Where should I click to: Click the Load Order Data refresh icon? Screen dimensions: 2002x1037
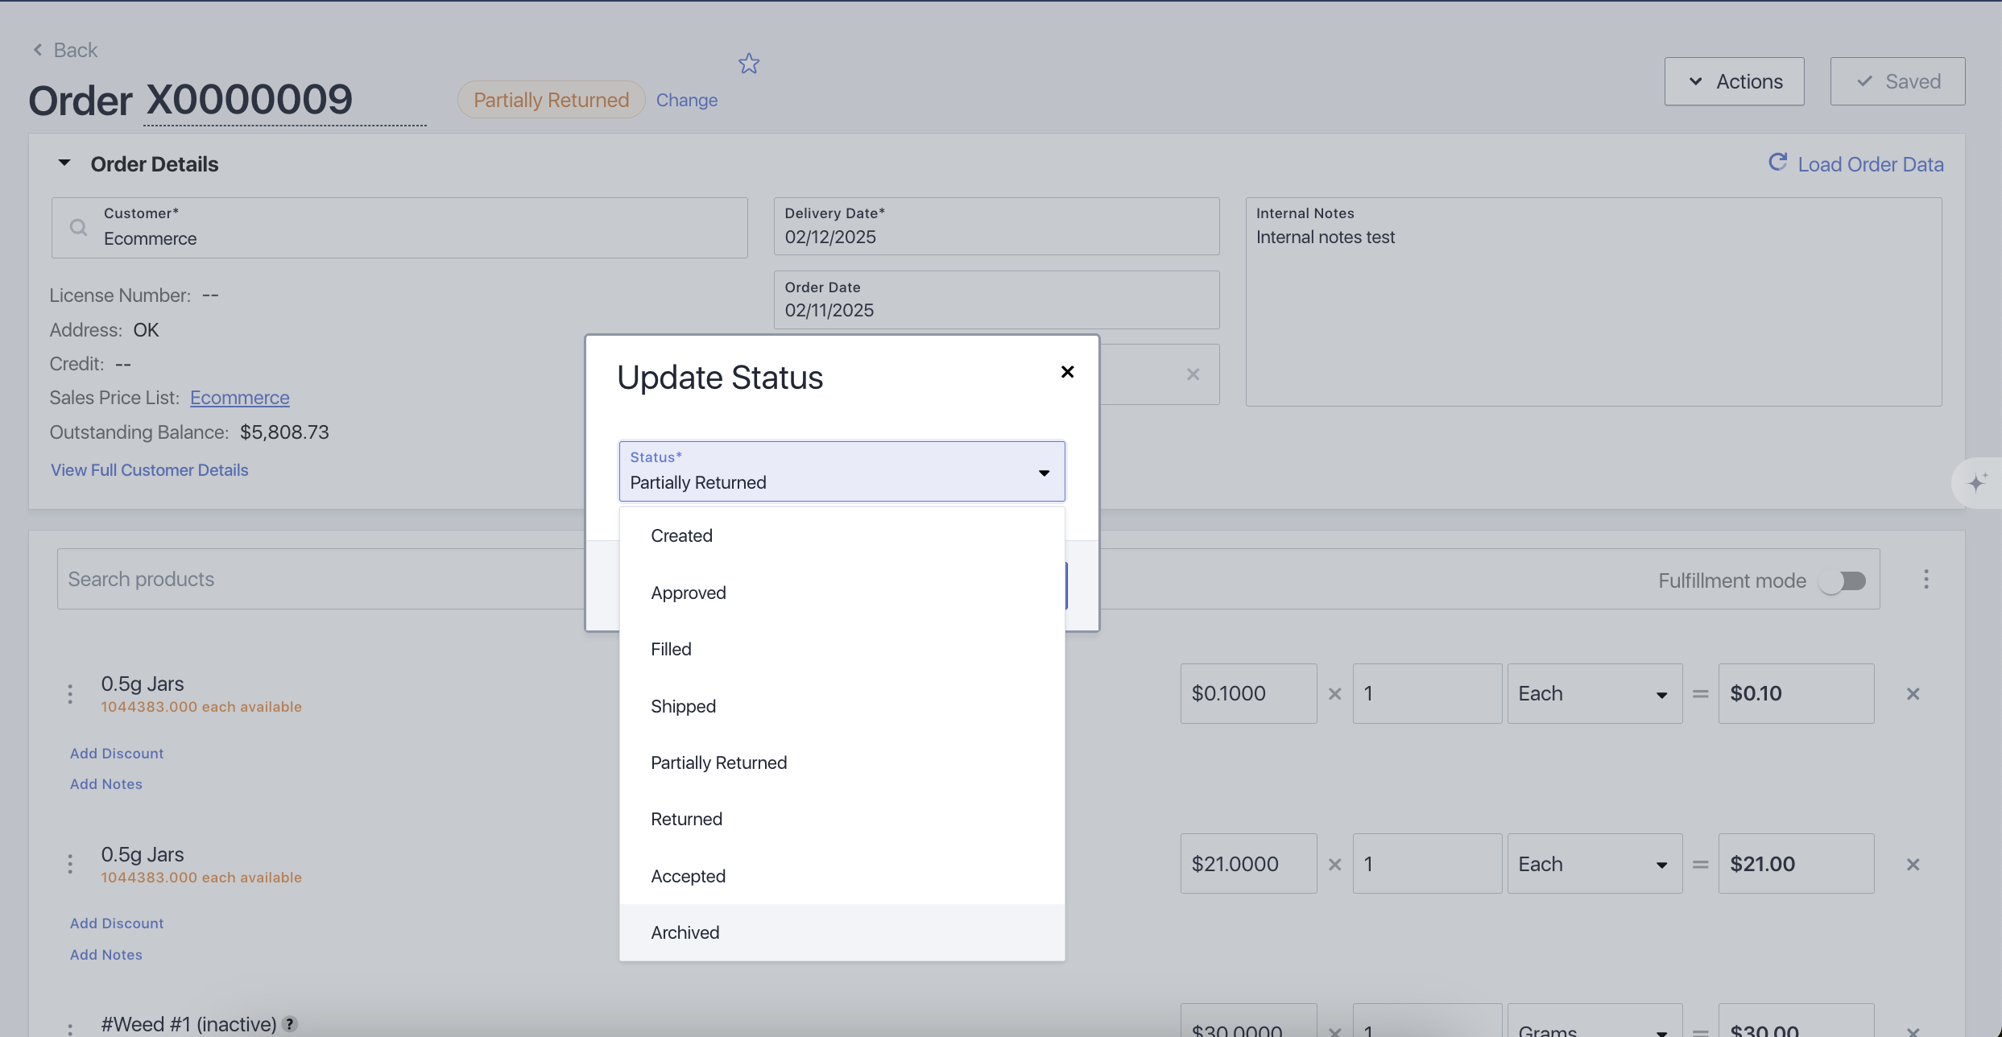click(1777, 163)
